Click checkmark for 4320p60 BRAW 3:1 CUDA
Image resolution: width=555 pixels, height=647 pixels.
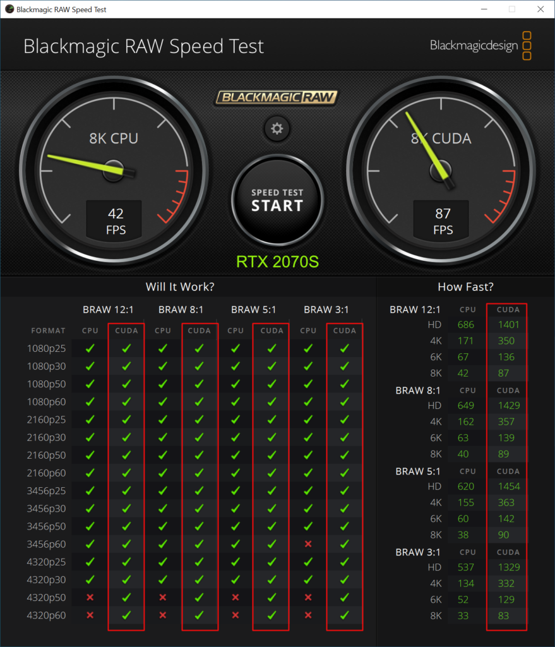point(344,615)
